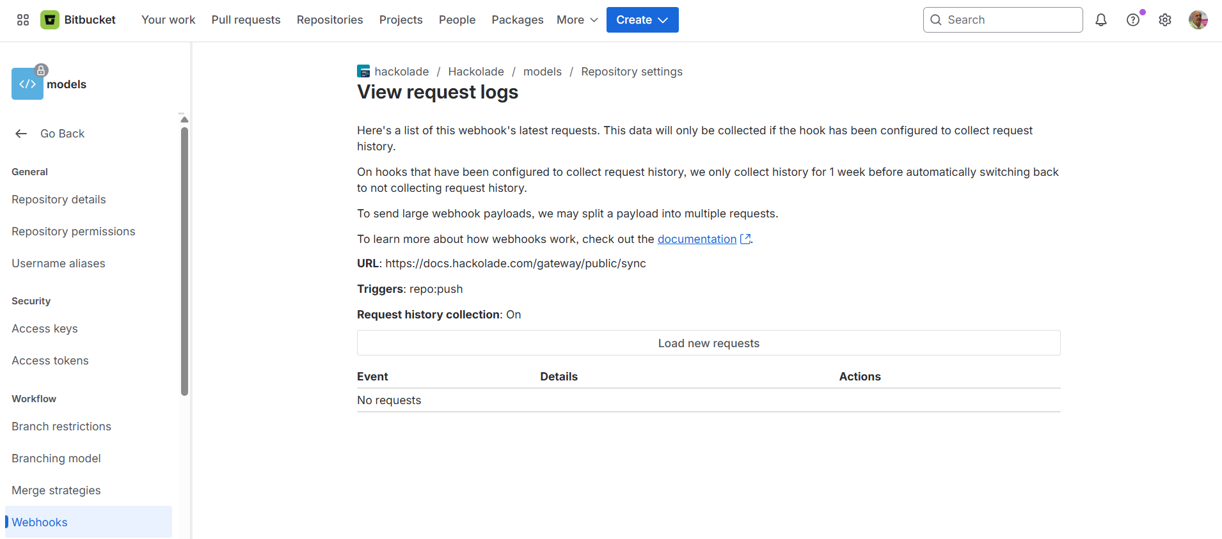The height and width of the screenshot is (539, 1222).
Task: Click the Search input field
Action: coord(1003,20)
